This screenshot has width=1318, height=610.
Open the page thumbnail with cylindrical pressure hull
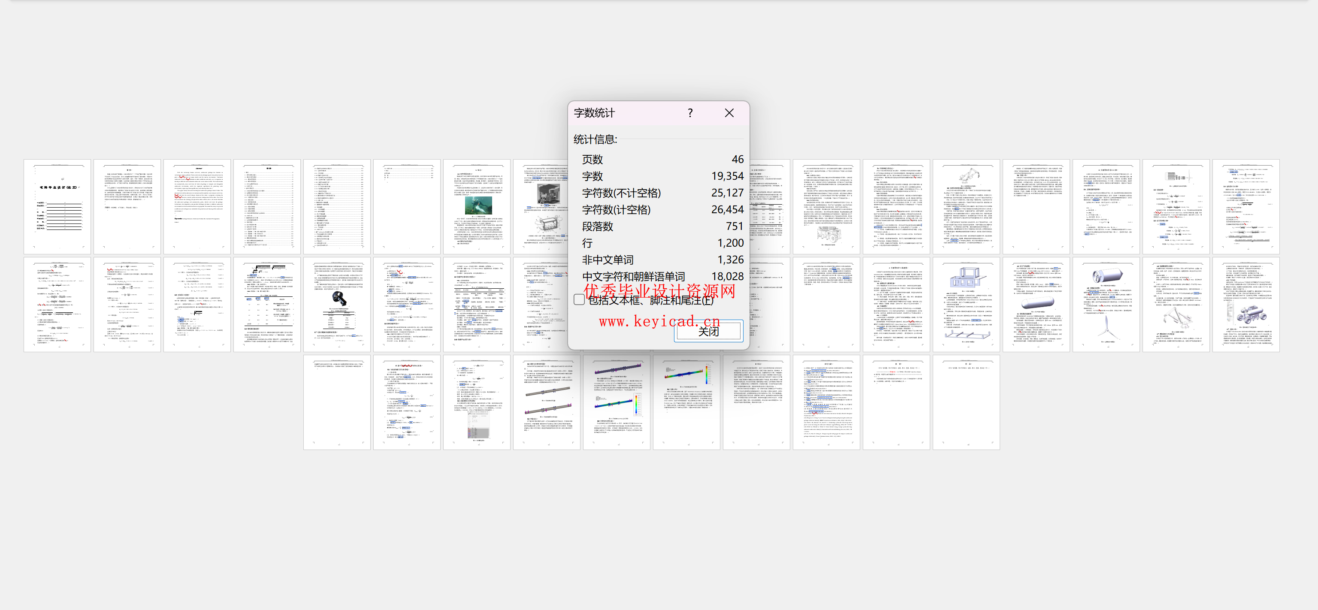[x=1036, y=305]
